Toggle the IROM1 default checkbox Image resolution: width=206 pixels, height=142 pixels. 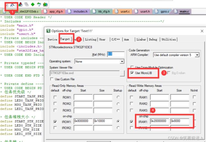pyautogui.click(x=55, y=122)
